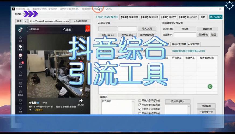Screen dimensions: 235x134
Task: Toggle 开启点赞视频功能 checkbox
Action: coord(140,105)
